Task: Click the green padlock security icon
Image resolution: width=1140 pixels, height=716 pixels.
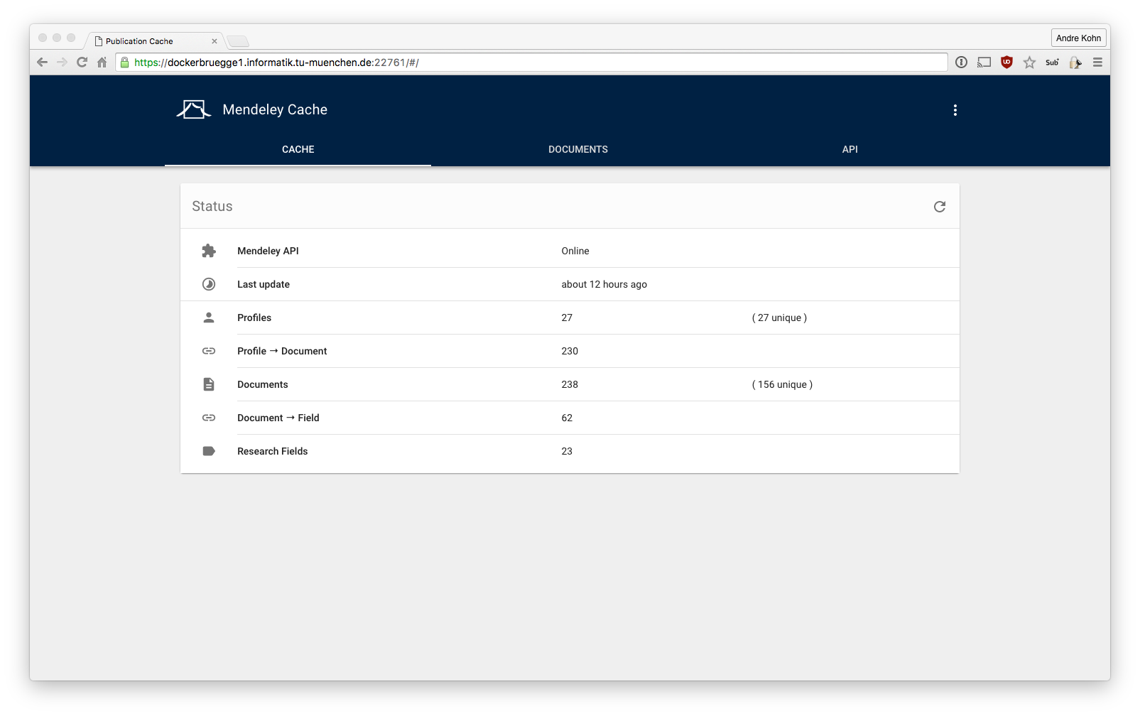Action: point(125,63)
